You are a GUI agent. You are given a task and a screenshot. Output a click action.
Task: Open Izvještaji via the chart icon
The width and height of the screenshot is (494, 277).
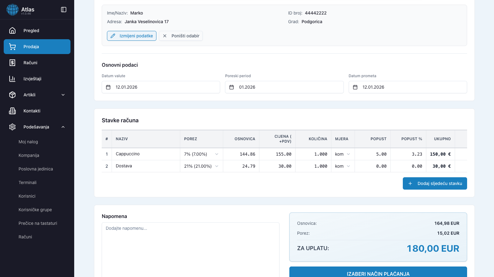12,79
